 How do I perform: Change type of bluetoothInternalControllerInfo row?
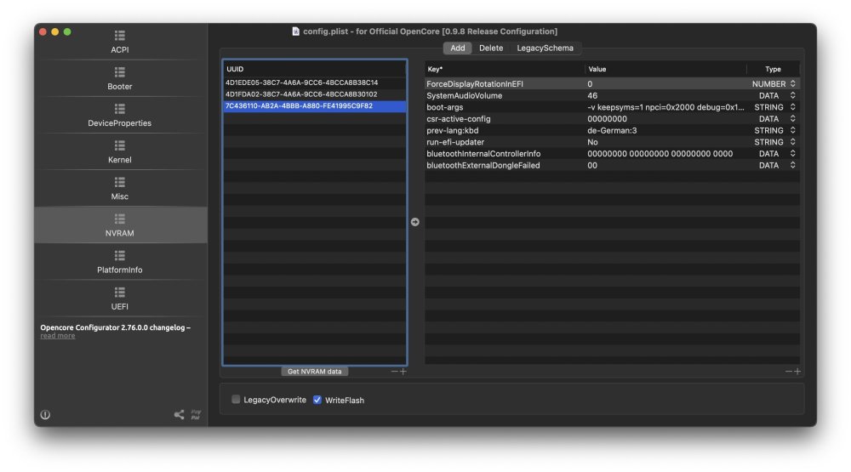click(x=793, y=154)
